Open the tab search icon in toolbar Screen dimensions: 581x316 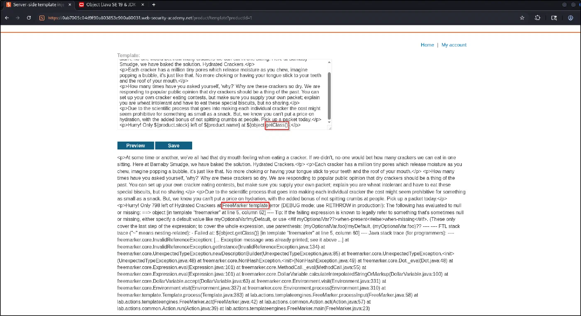pos(554,18)
